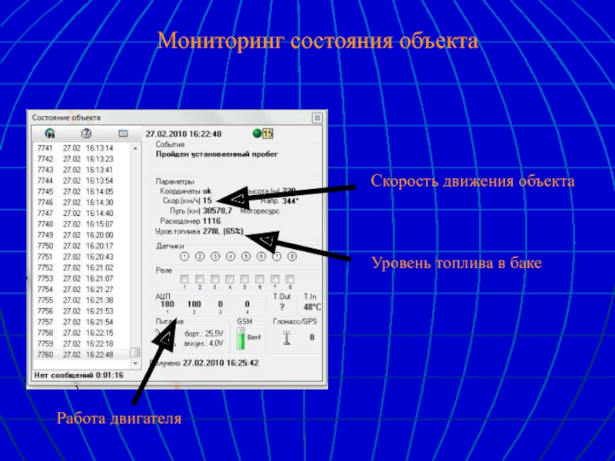Screen dimensions: 615x461
Task: Select message row 7741 at 16:13:14
Action: [x=81, y=148]
